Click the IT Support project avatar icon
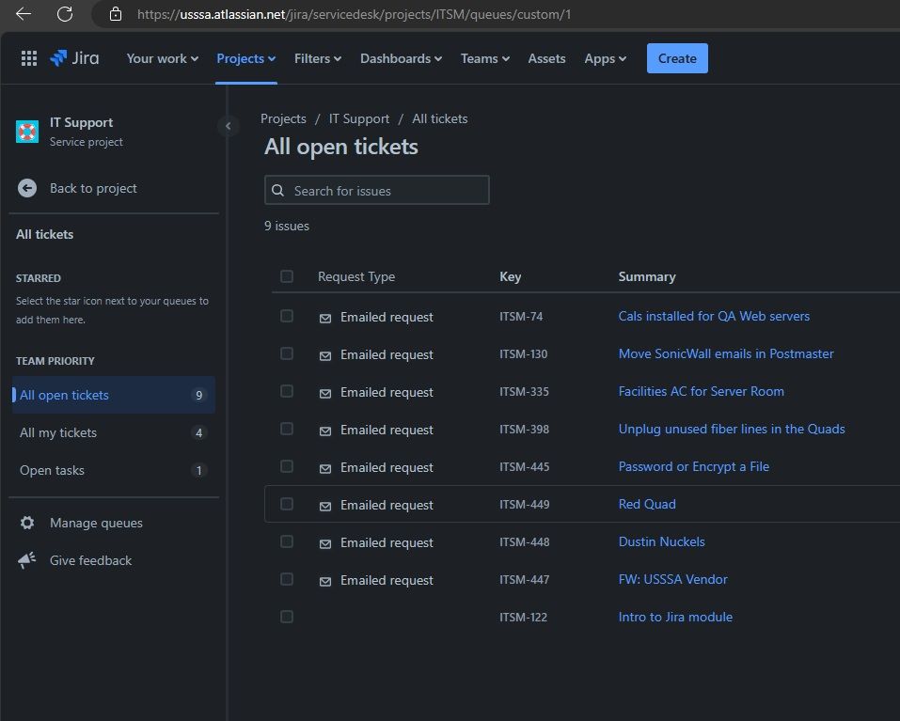Image resolution: width=900 pixels, height=721 pixels. pyautogui.click(x=27, y=132)
